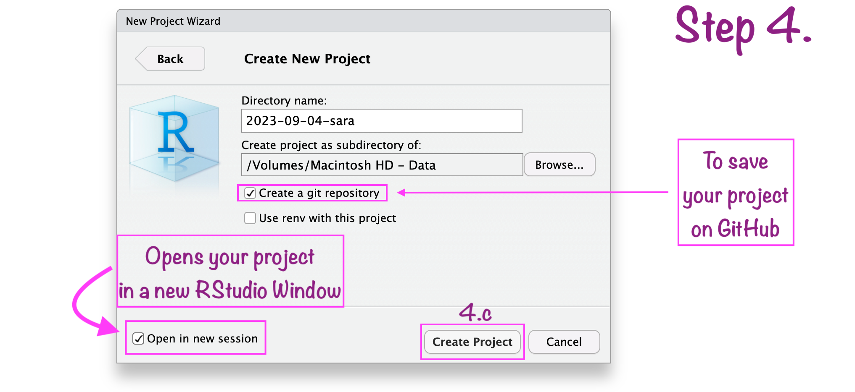Click the "Opens your project" annotation box
The height and width of the screenshot is (392, 855).
point(230,272)
